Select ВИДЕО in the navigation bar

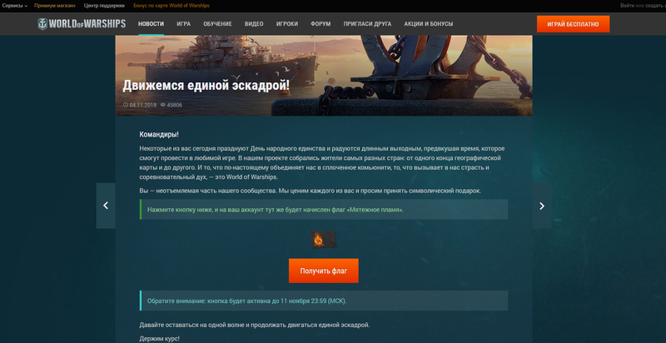[254, 24]
